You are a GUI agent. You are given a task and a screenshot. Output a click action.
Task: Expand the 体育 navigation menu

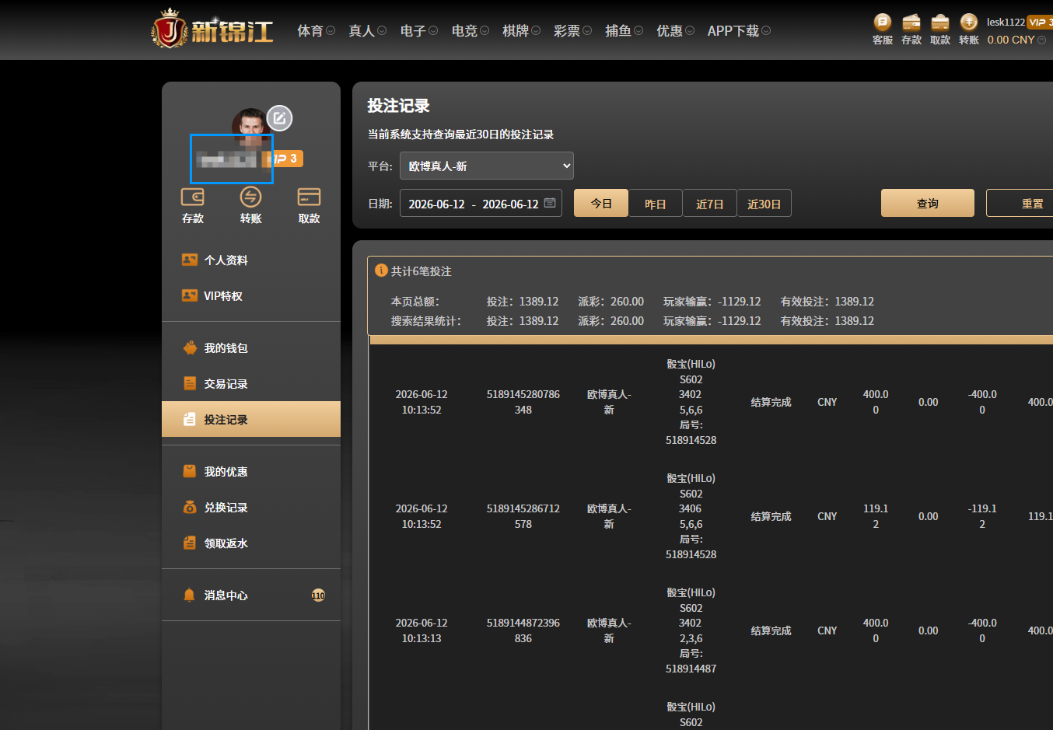(316, 30)
